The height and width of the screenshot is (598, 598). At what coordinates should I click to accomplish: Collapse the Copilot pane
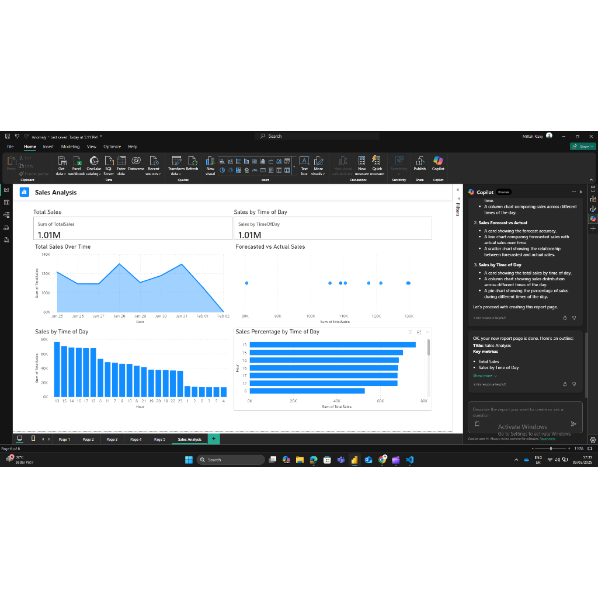click(581, 192)
